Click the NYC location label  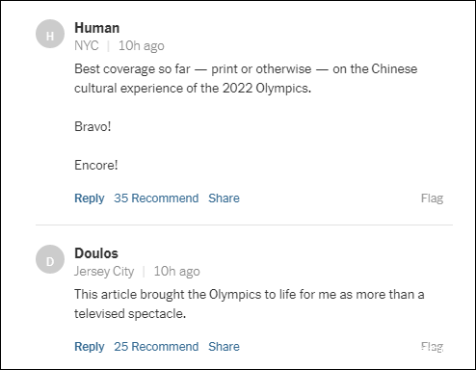coord(87,45)
